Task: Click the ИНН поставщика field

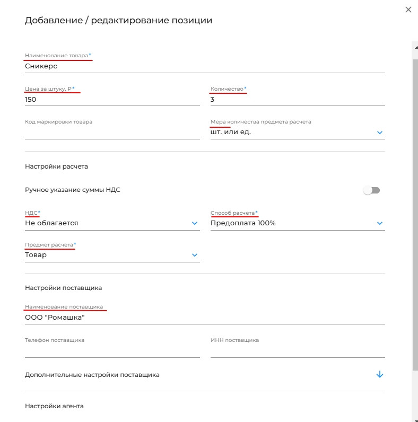Action: pyautogui.click(x=298, y=351)
